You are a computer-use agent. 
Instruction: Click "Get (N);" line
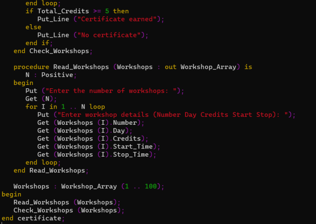(x=41, y=99)
